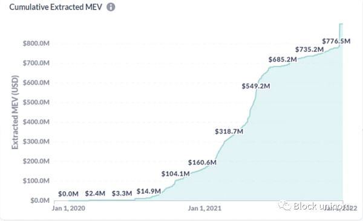Select the $2.4M data label
363x221 pixels.
(95, 193)
